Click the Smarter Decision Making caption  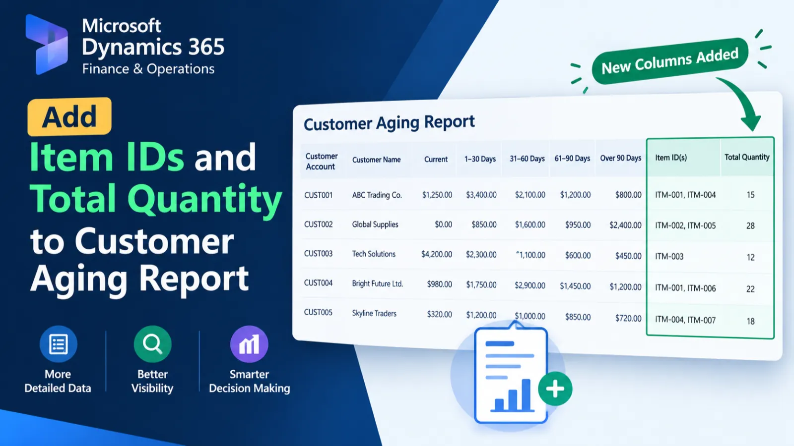pos(249,381)
